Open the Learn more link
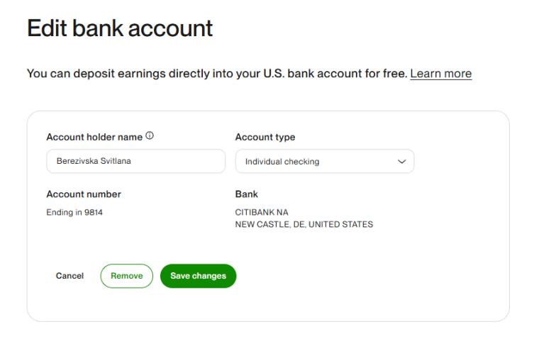 click(440, 74)
